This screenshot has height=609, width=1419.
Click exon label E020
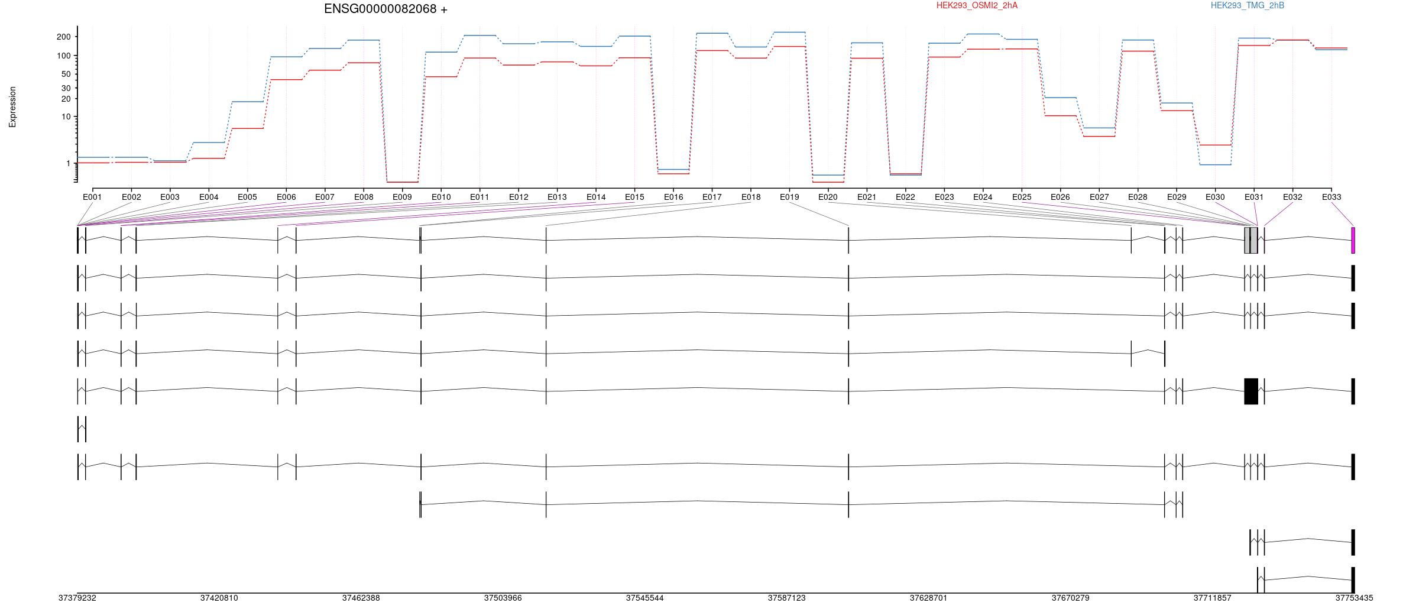pos(828,197)
